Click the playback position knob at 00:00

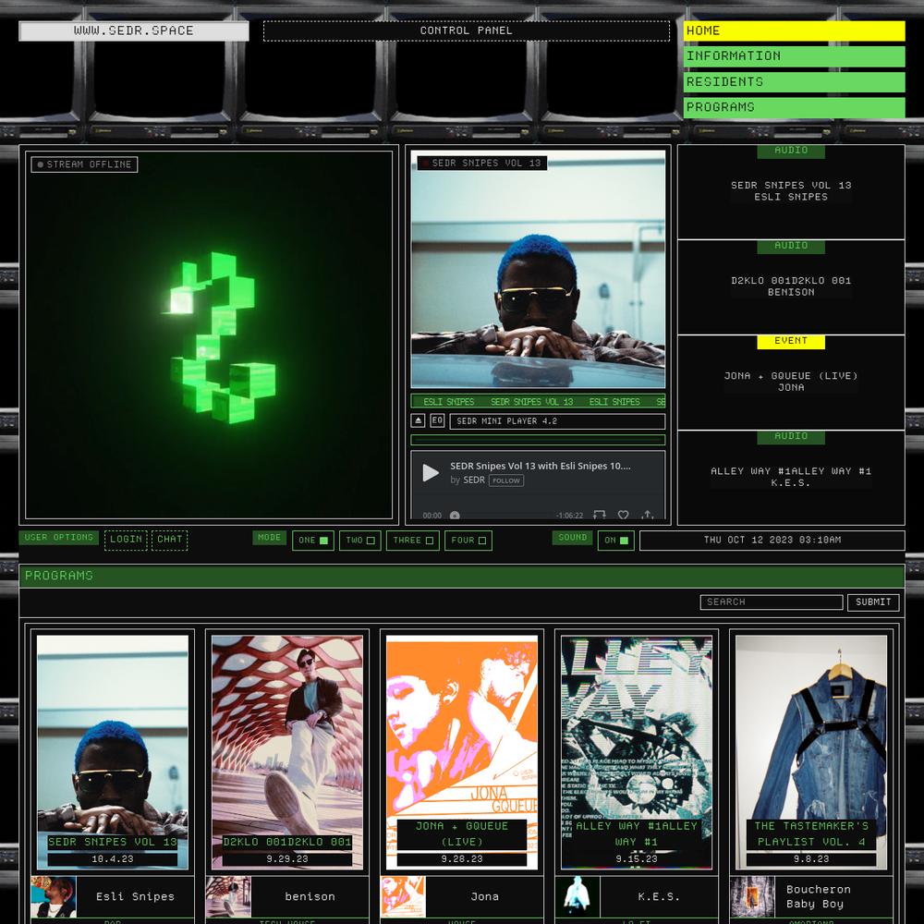(x=455, y=515)
